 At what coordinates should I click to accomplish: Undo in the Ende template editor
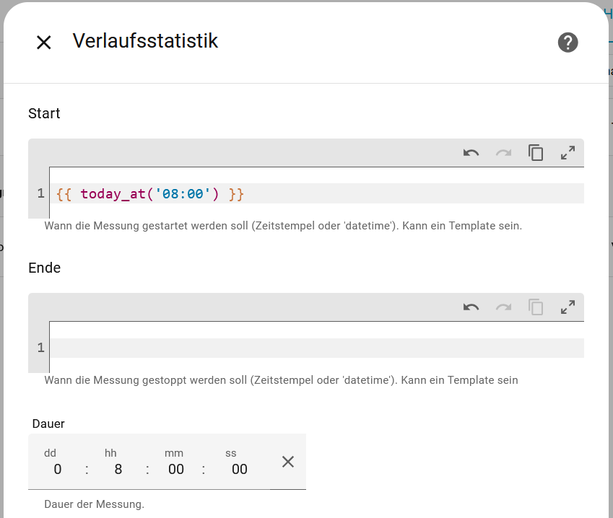pos(471,307)
